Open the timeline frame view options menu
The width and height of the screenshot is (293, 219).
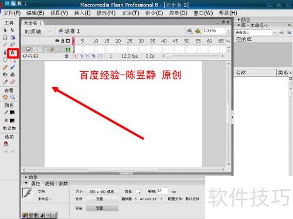pos(228,41)
